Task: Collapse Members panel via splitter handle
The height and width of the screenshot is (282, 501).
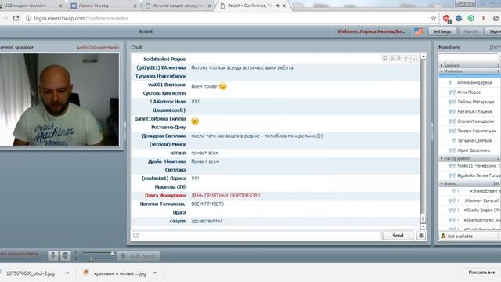Action: click(x=433, y=131)
